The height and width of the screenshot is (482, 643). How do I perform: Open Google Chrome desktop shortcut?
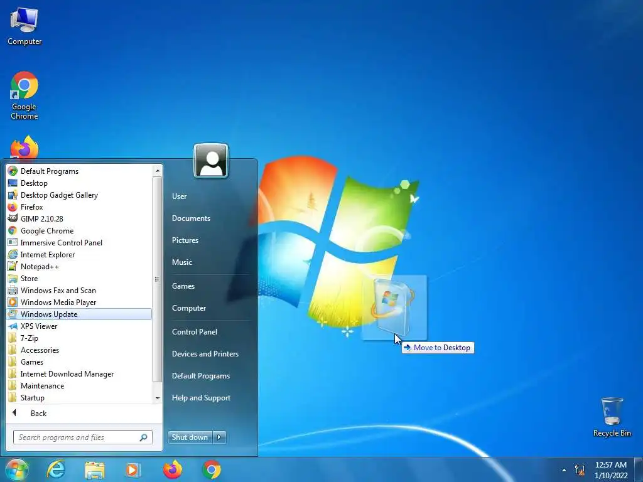click(24, 95)
